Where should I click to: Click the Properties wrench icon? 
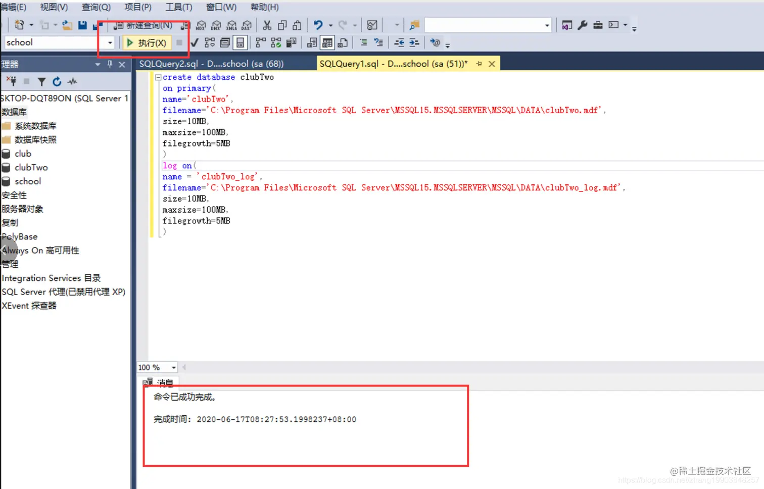click(x=582, y=25)
